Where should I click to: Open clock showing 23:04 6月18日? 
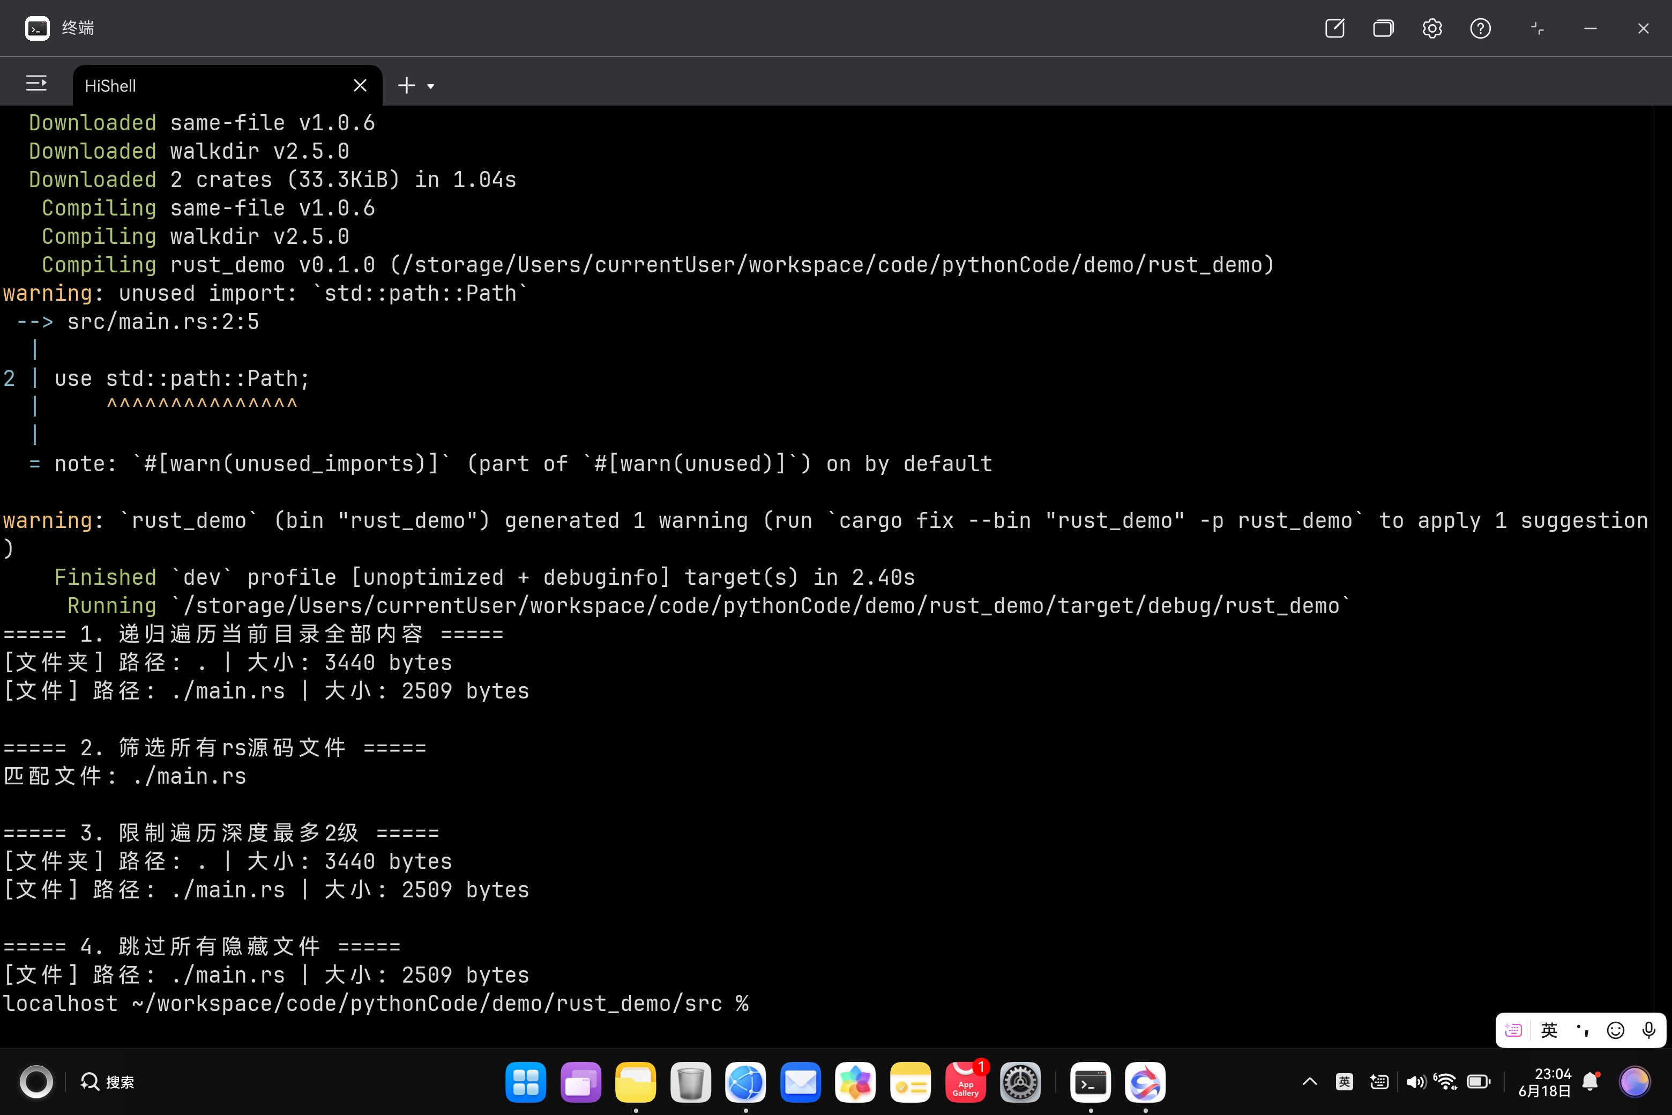(1544, 1082)
